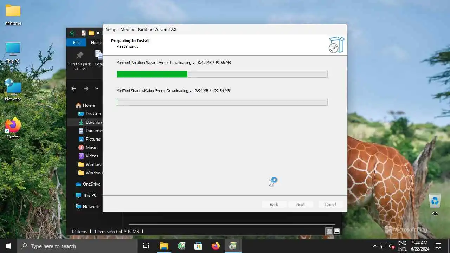Click Explorer's horizontal scrollbar
Image resolution: width=450 pixels, height=253 pixels.
coord(231,224)
